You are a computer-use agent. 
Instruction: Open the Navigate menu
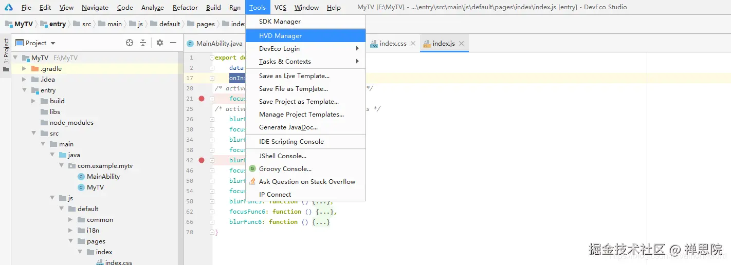coord(95,8)
